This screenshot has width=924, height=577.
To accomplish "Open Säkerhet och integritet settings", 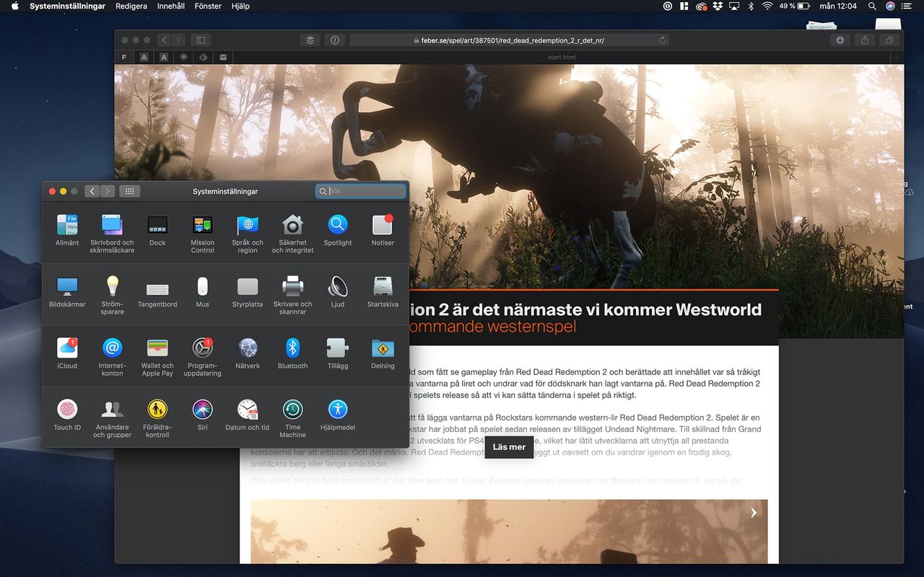I will (292, 234).
